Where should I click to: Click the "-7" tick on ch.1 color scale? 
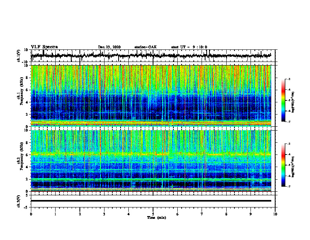click(x=288, y=122)
